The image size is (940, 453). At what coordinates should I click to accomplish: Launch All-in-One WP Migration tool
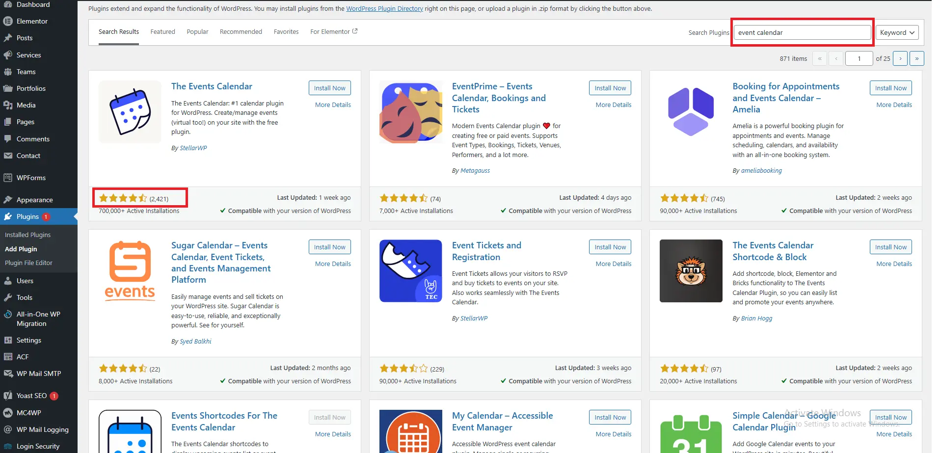(8, 314)
